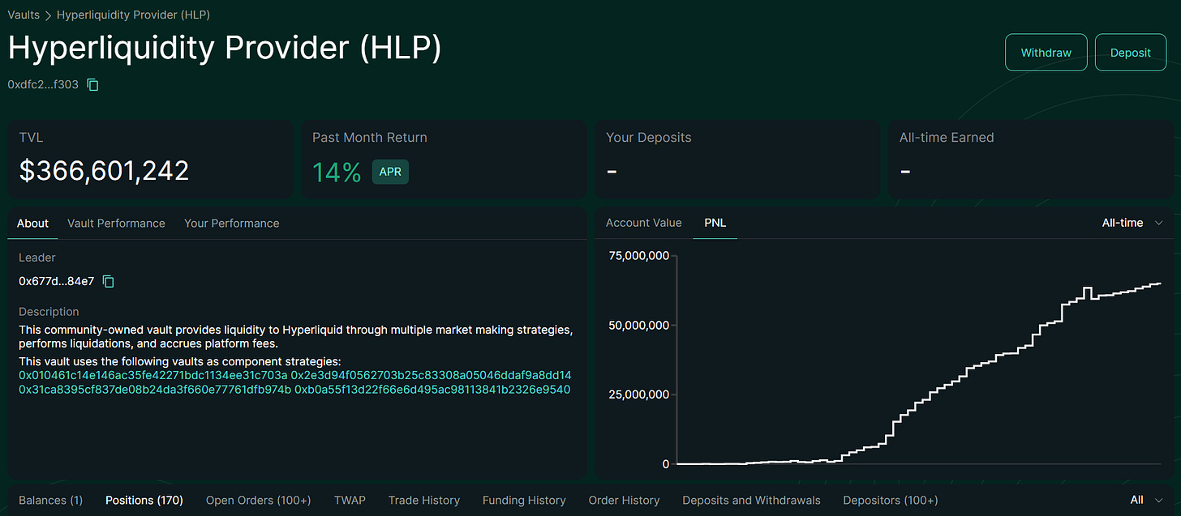Select the Balances (1) tab
The width and height of the screenshot is (1181, 516).
tap(50, 500)
